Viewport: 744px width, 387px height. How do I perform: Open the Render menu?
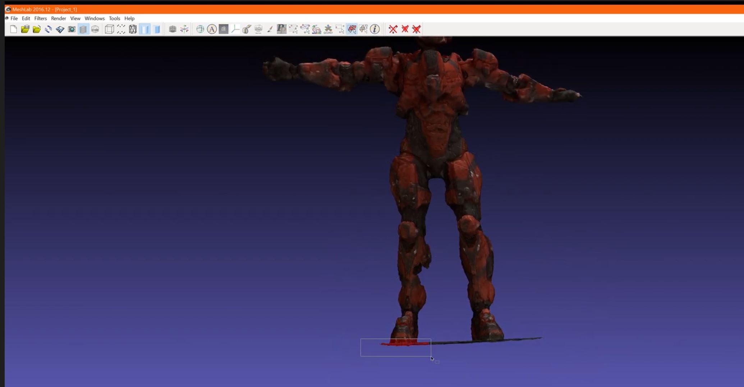[x=59, y=18]
